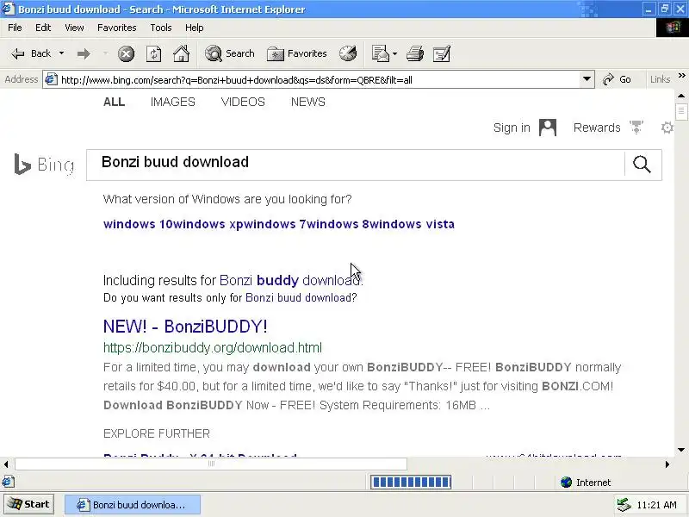Expand the Mail dropdown arrow
This screenshot has width=689, height=517.
click(394, 53)
